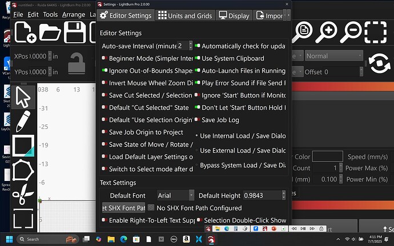
Task: Click the lock aspect ratio padlock icon
Action: coord(77,63)
